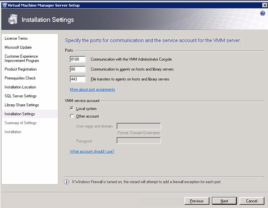Select the Other account radio button
Screen dimensions: 268x208
tap(72, 116)
